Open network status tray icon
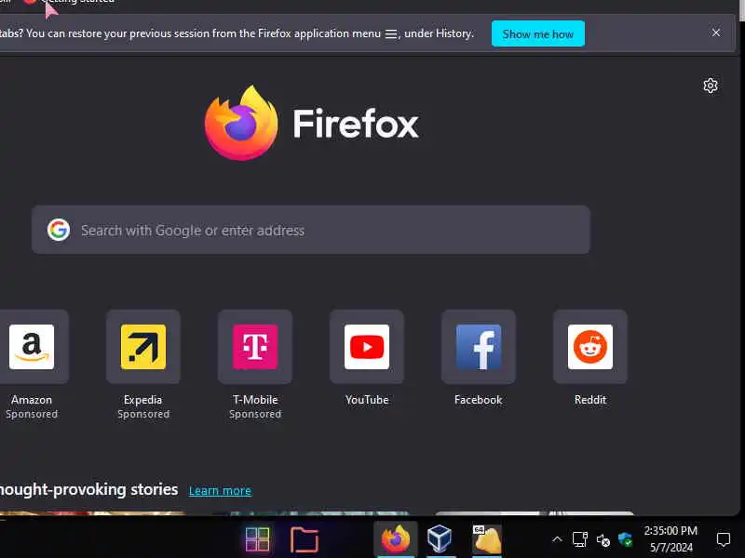Viewport: 745px width, 558px height. (x=579, y=539)
